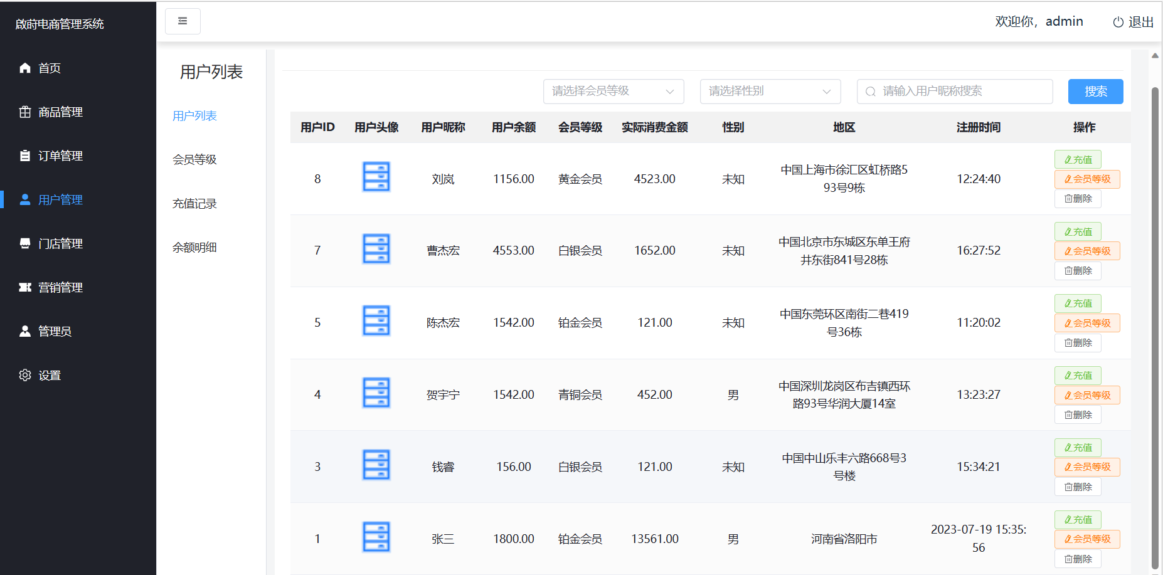Select 用户管理 menu item
1163x575 pixels.
pos(78,199)
